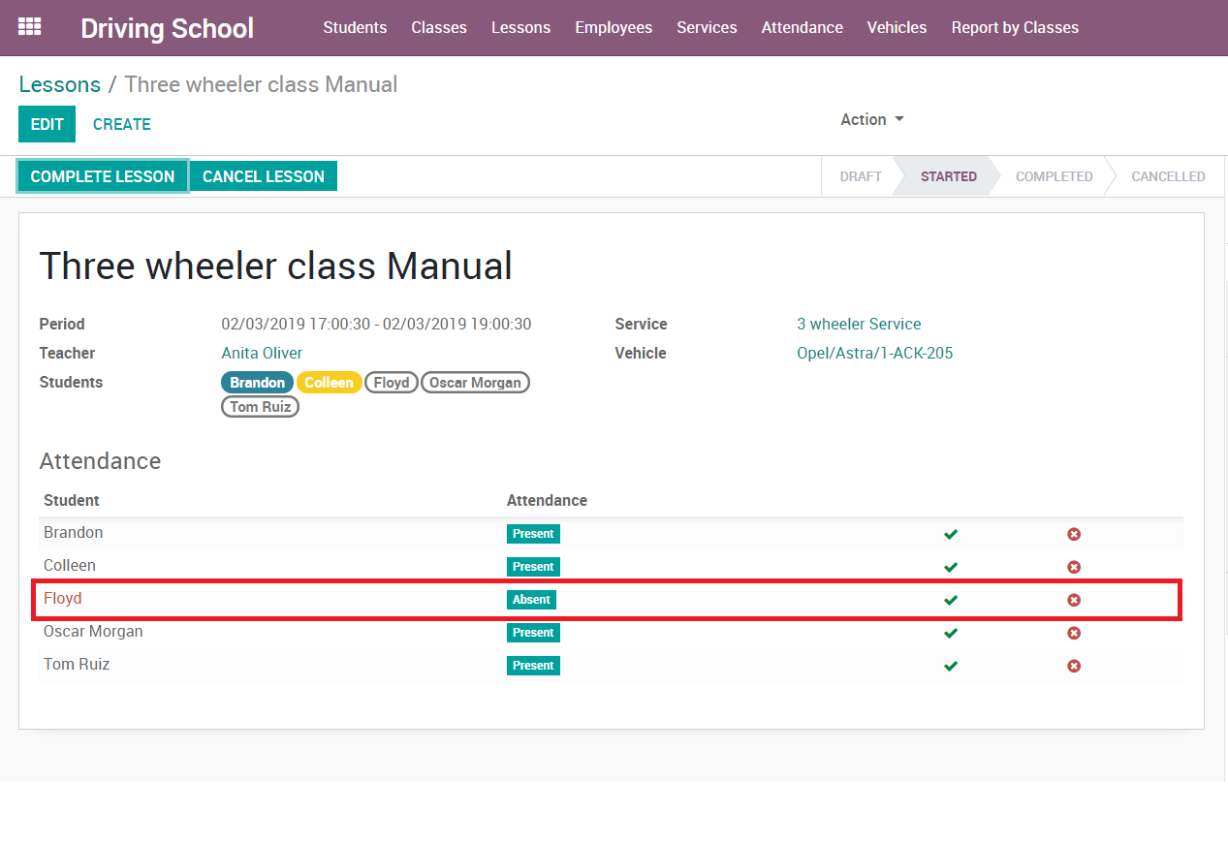1228x844 pixels.
Task: Select the Completed status stage
Action: point(1054,176)
